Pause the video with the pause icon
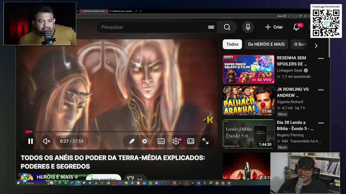Image resolution: width=346 pixels, height=194 pixels. pos(31,141)
